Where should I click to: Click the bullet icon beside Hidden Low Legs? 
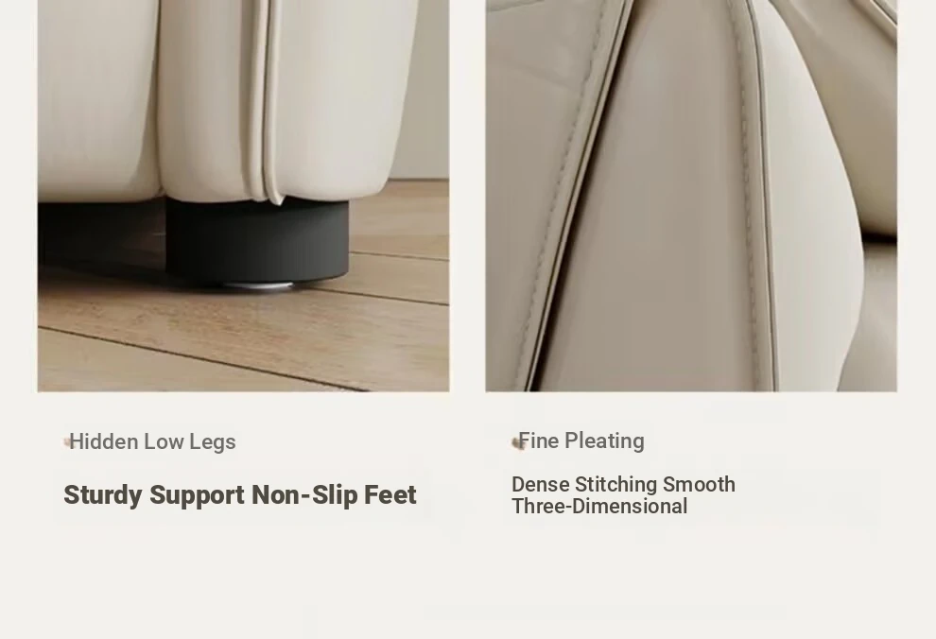[67, 442]
